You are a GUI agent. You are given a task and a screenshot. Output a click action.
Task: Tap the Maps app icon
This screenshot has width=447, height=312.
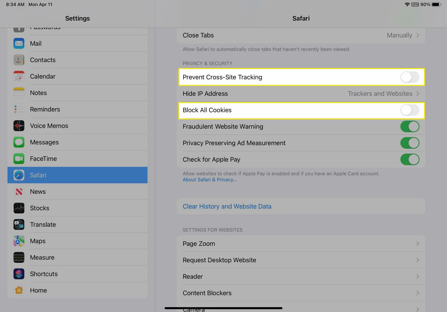19,241
